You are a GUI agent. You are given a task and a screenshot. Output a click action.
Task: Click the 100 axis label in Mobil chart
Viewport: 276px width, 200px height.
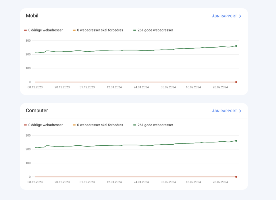tap(28, 68)
